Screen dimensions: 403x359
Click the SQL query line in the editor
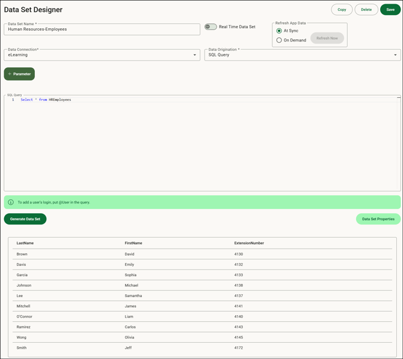coord(46,100)
